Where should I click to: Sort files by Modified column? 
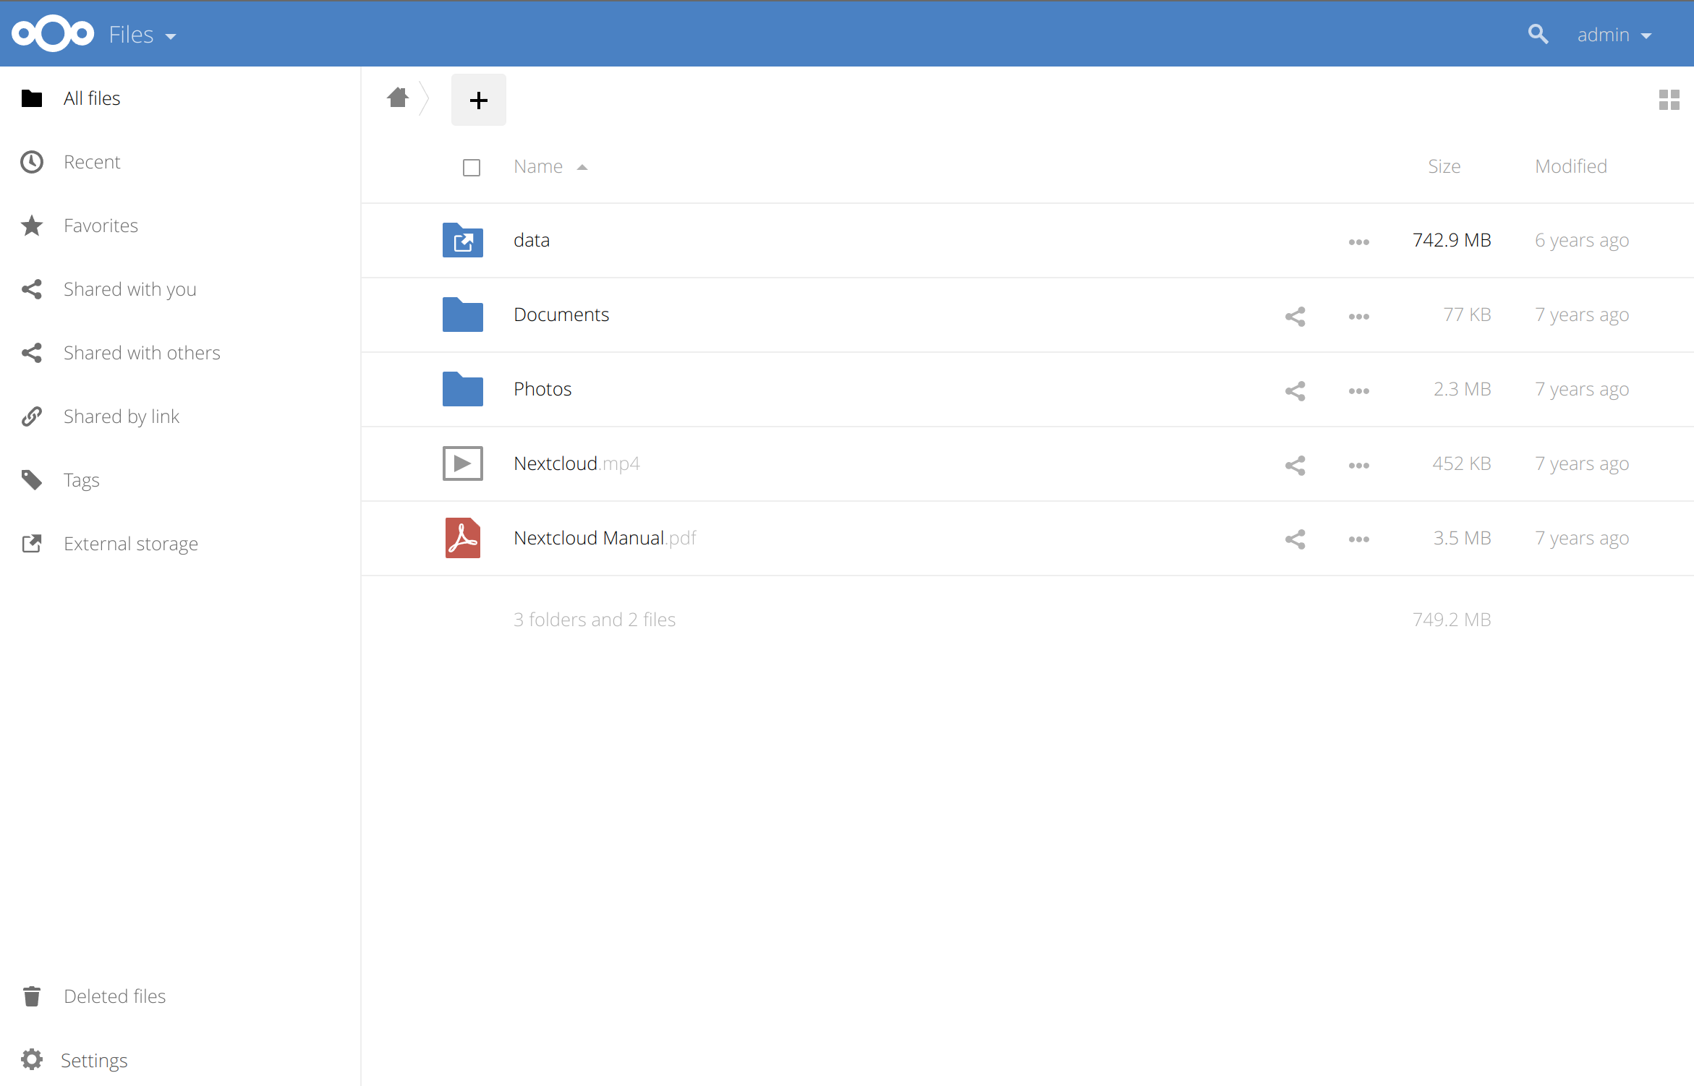[1571, 166]
